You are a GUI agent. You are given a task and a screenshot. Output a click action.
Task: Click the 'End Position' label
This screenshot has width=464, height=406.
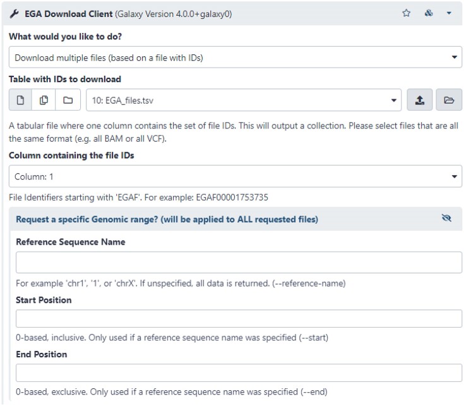42,354
